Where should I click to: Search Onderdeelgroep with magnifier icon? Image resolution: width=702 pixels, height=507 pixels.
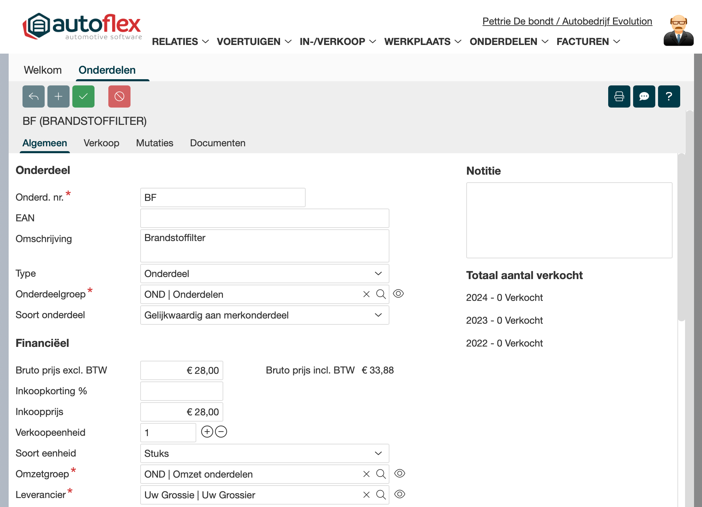point(381,294)
